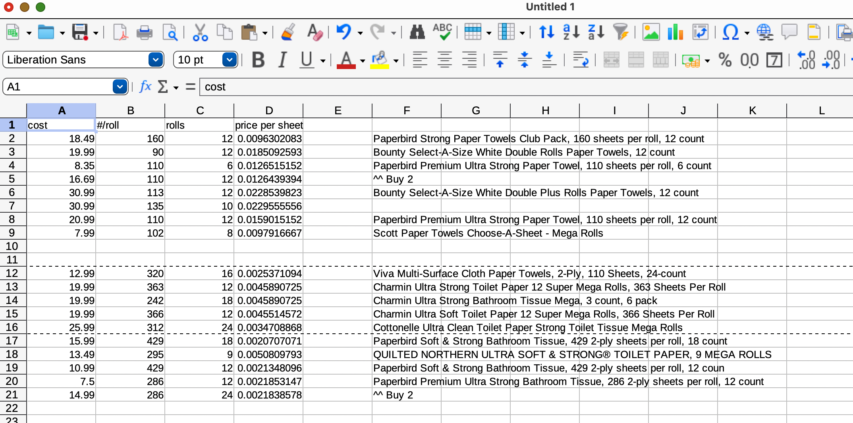Format as percent
Image resolution: width=853 pixels, height=423 pixels.
(725, 60)
